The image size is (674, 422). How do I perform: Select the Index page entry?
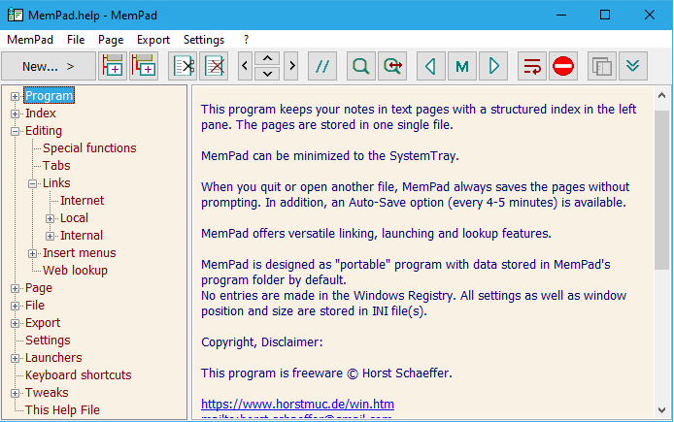[x=41, y=113]
